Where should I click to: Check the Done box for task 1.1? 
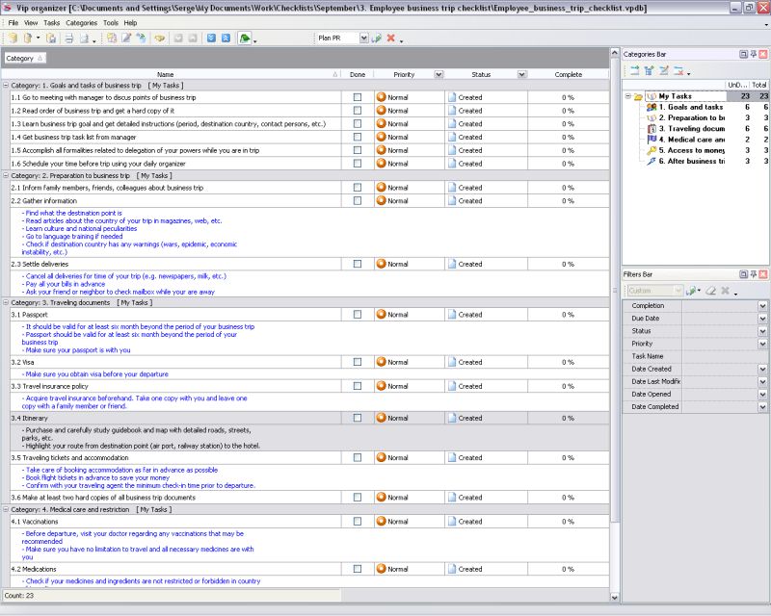pyautogui.click(x=358, y=97)
